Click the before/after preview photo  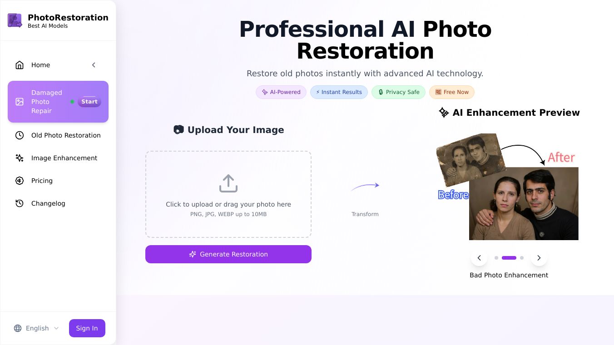[508, 187]
